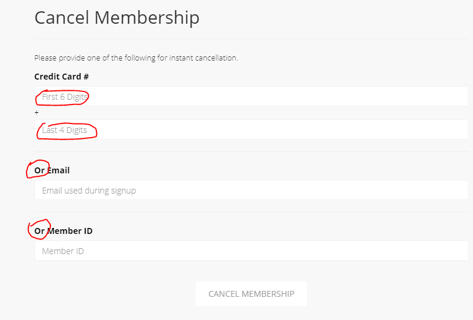Viewport: 473px width, 320px height.
Task: Focus the First 6 Digits card field
Action: click(x=252, y=96)
